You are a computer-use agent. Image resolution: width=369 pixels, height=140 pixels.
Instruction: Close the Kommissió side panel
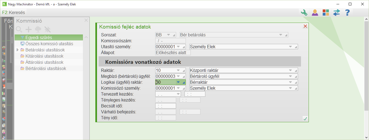click(86, 20)
